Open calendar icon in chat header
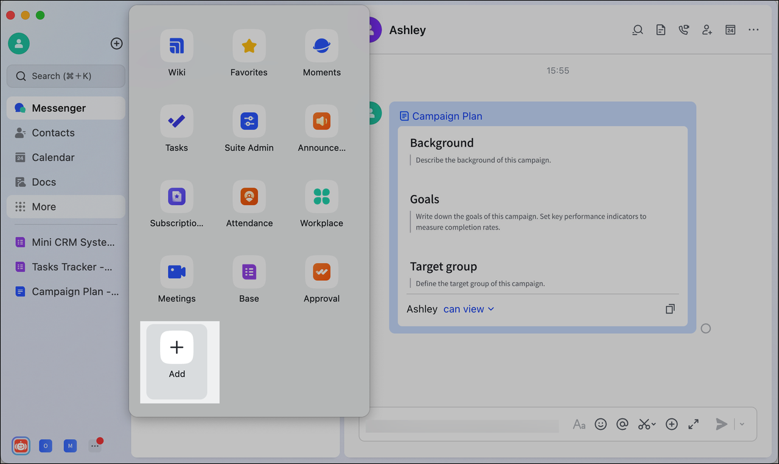This screenshot has height=464, width=779. (x=730, y=30)
